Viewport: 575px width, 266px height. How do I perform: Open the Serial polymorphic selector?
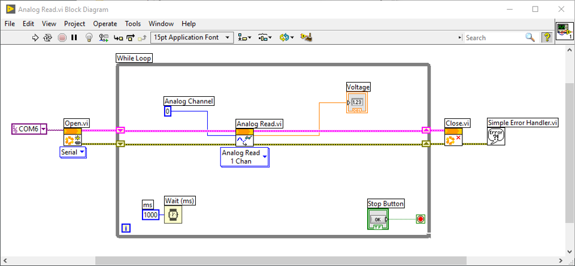pos(72,152)
